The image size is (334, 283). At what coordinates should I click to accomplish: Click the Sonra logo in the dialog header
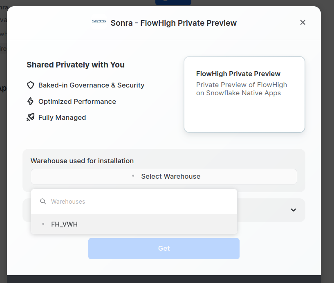point(99,23)
